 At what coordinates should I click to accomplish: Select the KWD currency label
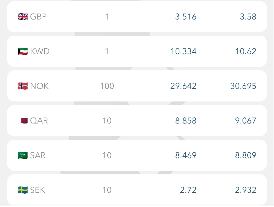[x=40, y=52]
